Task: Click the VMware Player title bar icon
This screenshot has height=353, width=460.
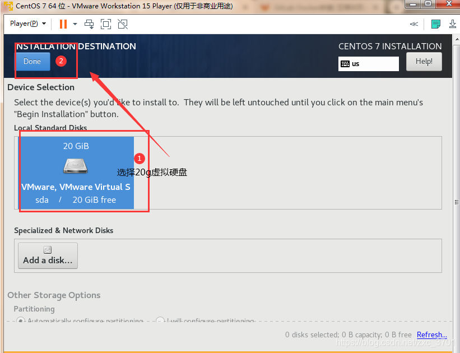Action: [8, 6]
